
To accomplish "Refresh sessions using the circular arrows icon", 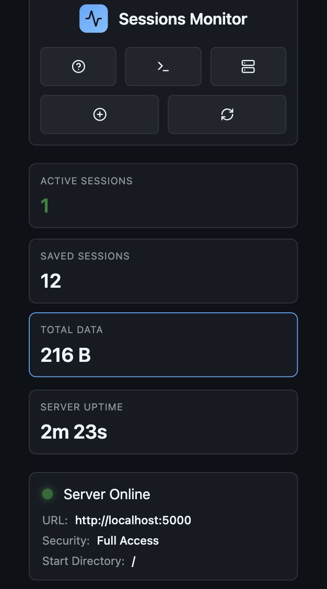I will tap(227, 114).
